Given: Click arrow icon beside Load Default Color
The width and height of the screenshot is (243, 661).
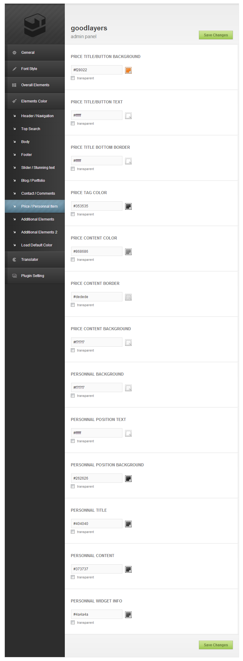Looking at the screenshot, I should point(14,245).
